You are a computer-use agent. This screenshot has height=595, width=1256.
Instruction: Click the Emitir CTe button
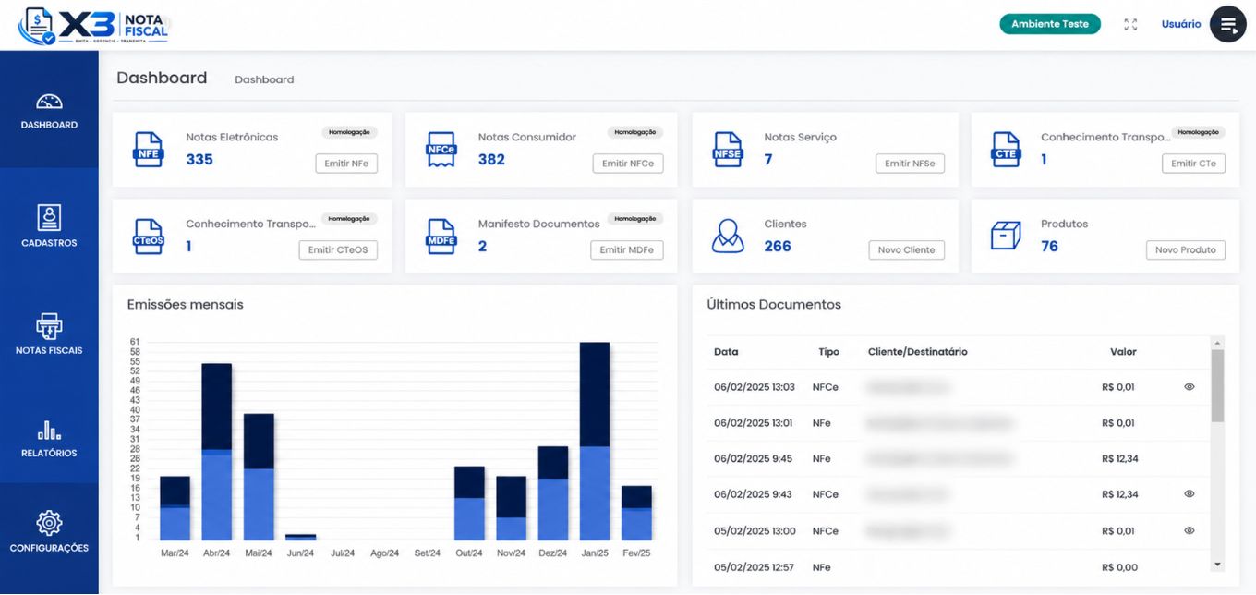coord(1193,164)
